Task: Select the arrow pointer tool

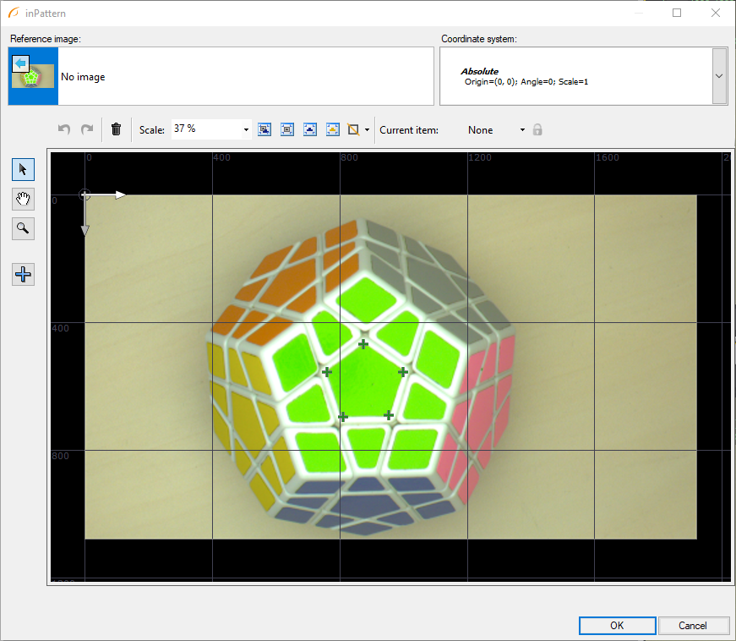Action: click(x=23, y=169)
